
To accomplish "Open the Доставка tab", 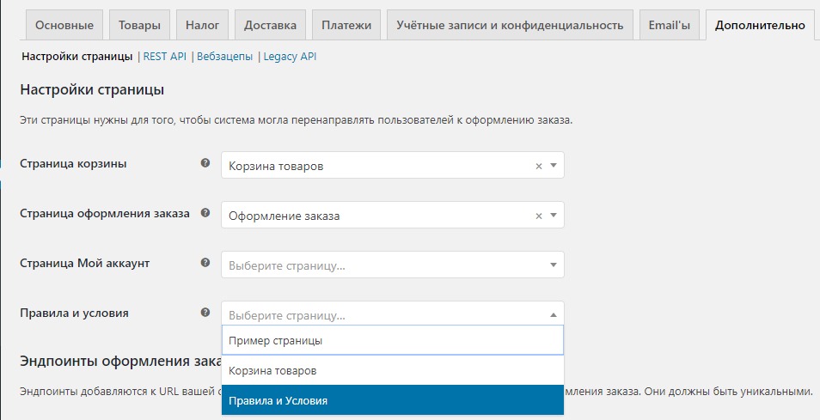I will pos(271,25).
